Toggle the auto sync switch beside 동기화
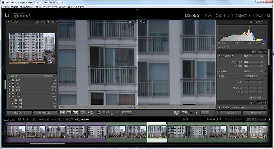Screen dimensions: 274x149 (218, 113)
